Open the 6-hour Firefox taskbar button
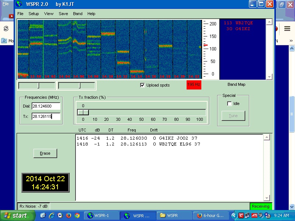295x221 pixels. (211, 215)
